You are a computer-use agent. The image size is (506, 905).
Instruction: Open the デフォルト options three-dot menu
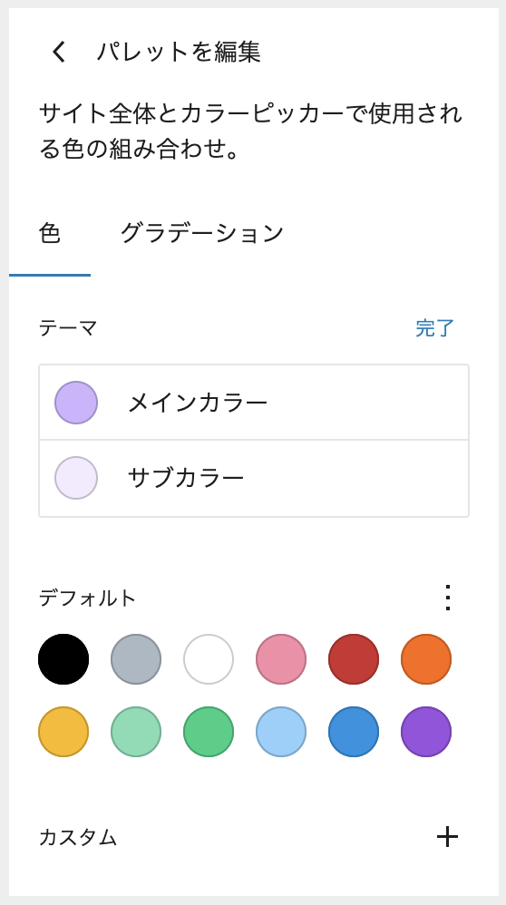[x=448, y=598]
